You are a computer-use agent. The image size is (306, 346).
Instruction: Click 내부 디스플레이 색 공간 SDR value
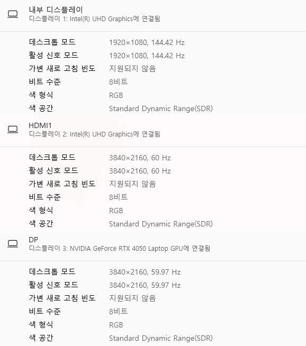click(x=161, y=108)
